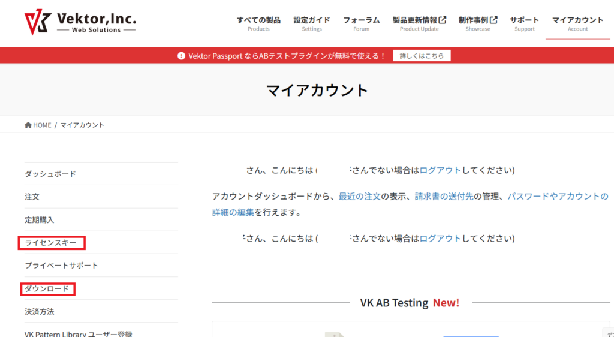614x337 pixels.
Task: Open ライセンスキー in the sidebar
Action: coord(51,243)
